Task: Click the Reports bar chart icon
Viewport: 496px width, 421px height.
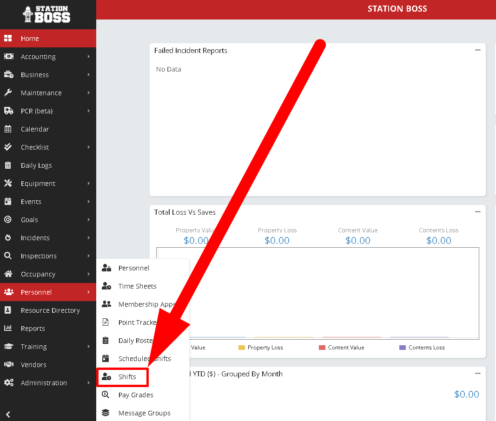Action: (x=8, y=329)
